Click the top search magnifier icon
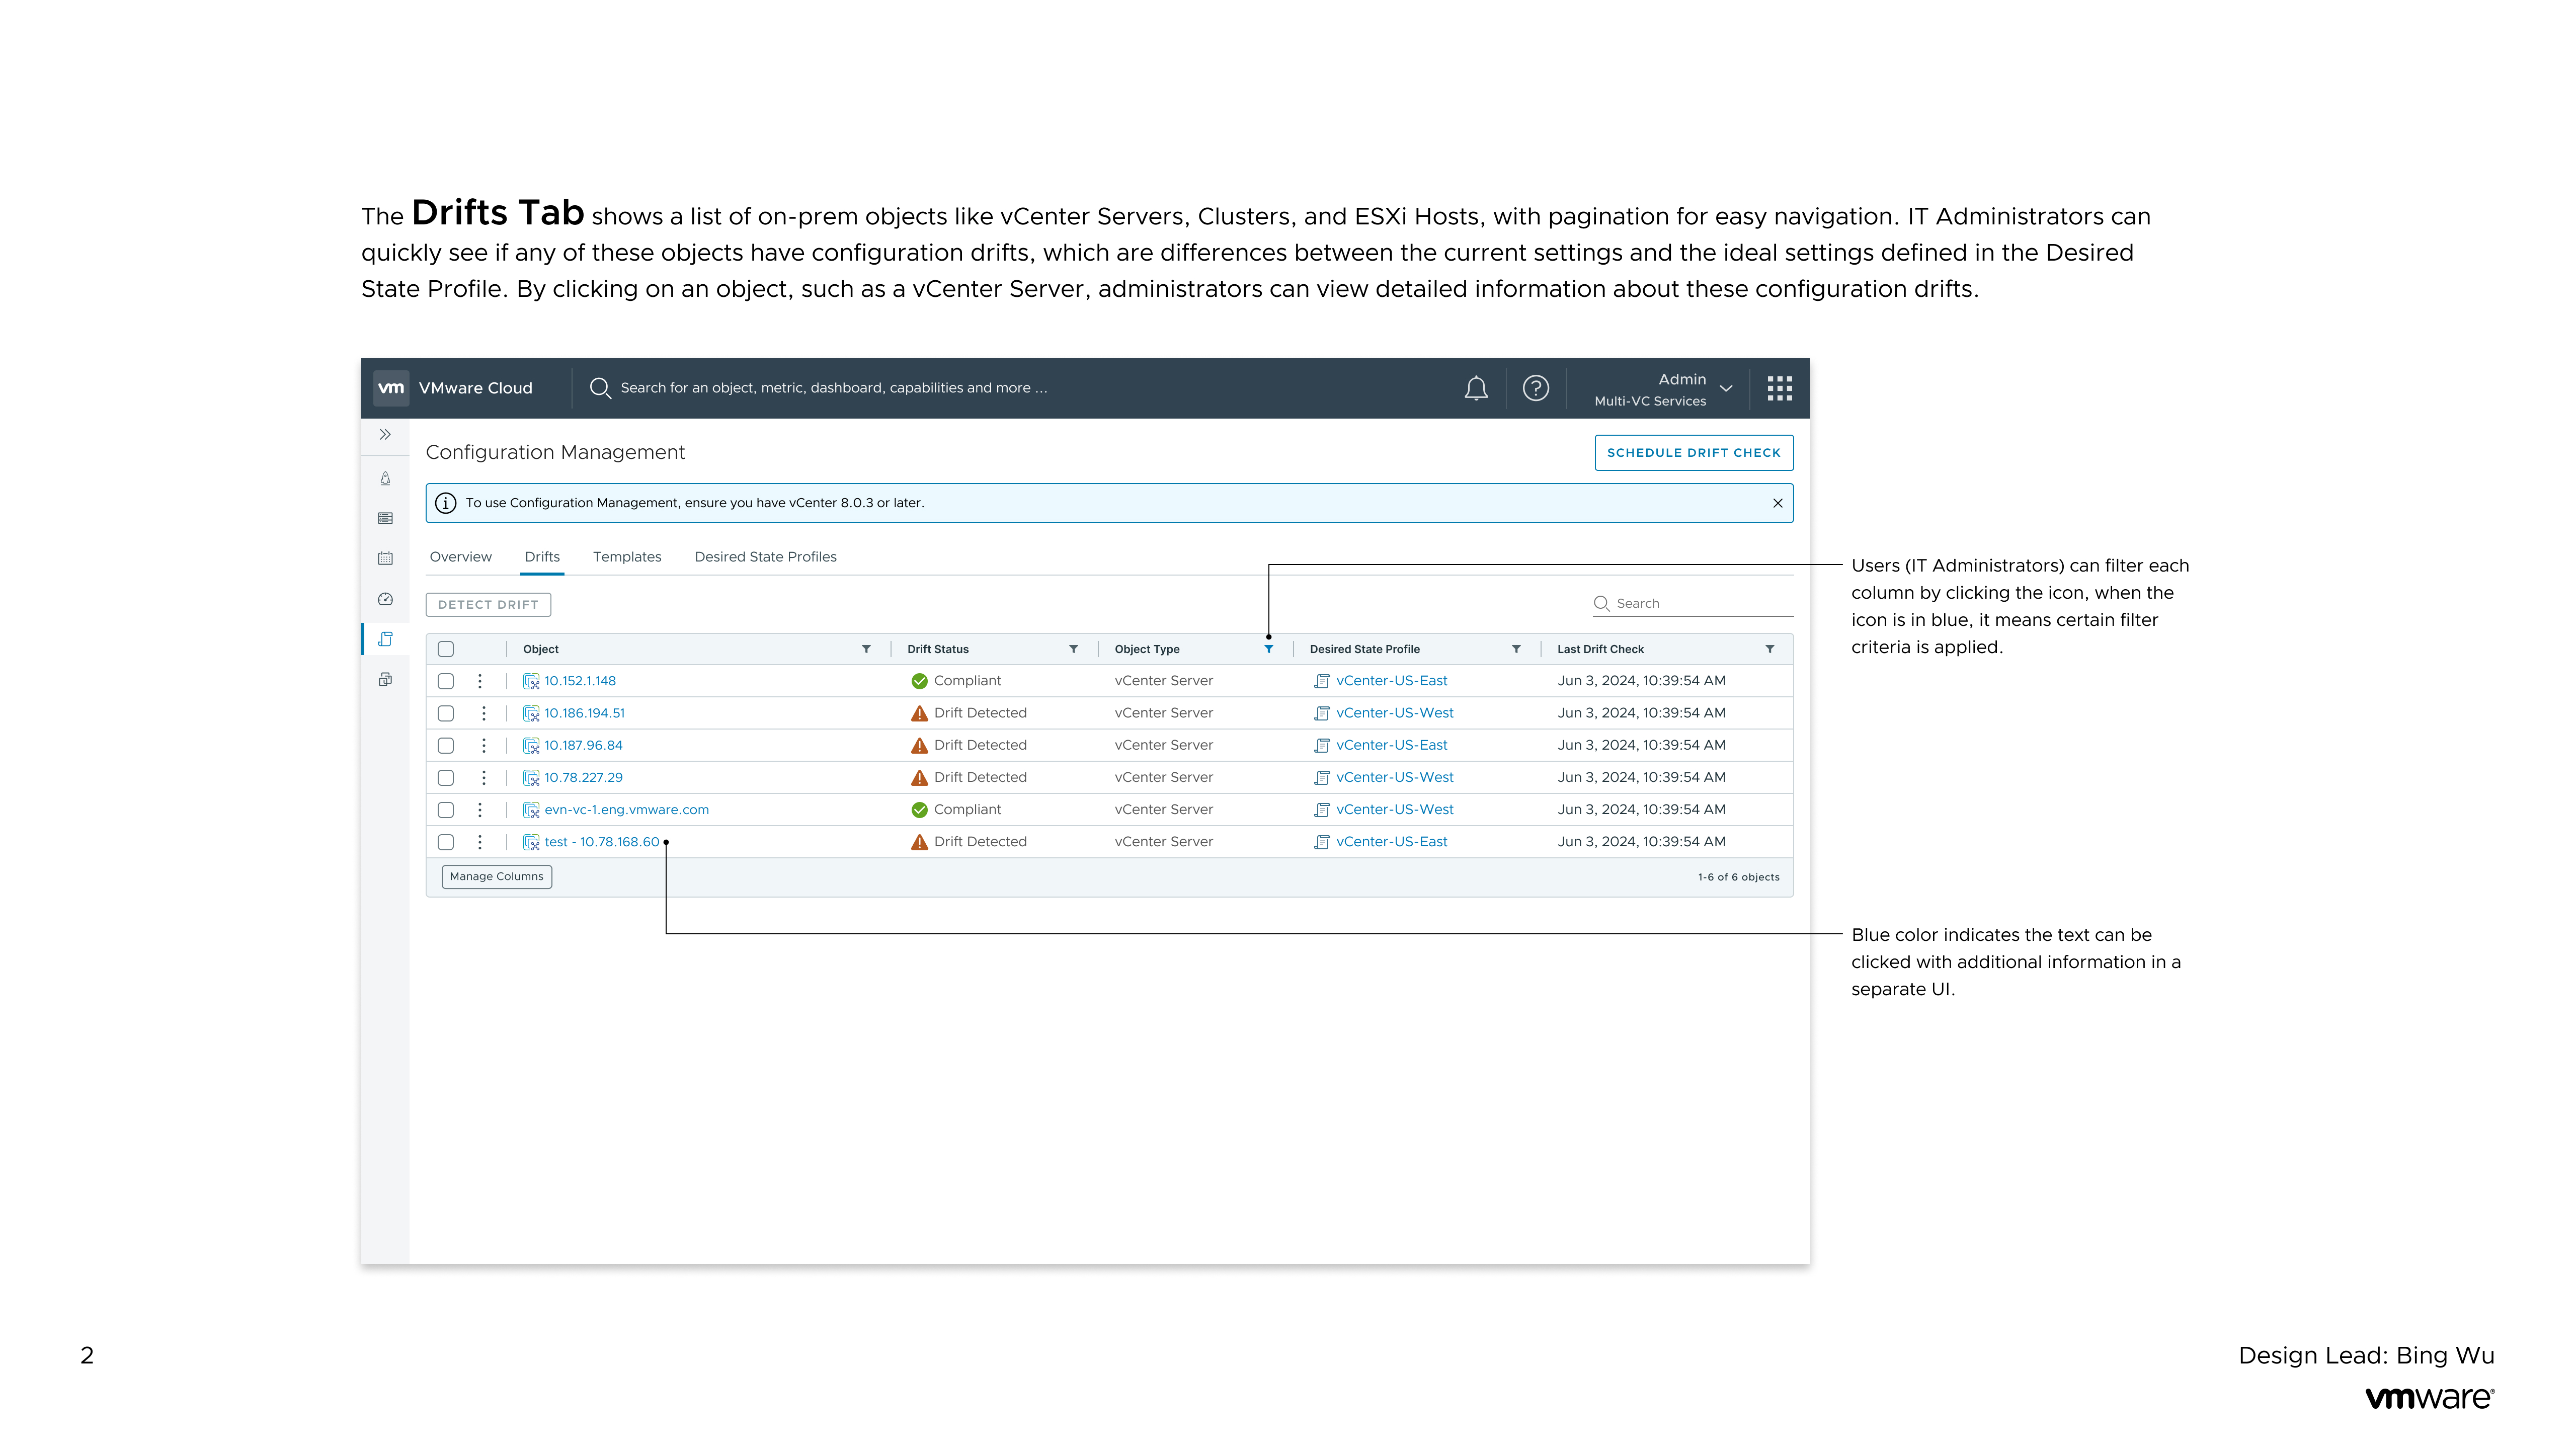Screen dimensions: 2576x1449 (600, 388)
